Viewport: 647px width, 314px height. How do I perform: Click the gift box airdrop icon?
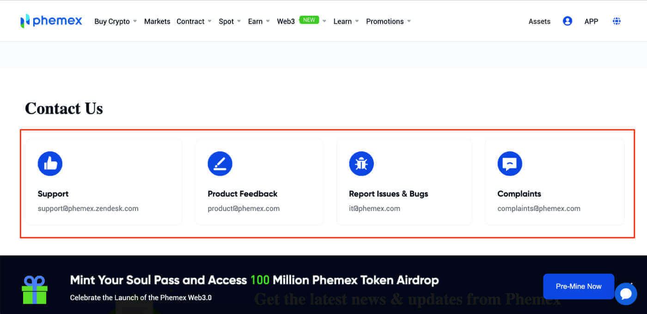click(36, 289)
